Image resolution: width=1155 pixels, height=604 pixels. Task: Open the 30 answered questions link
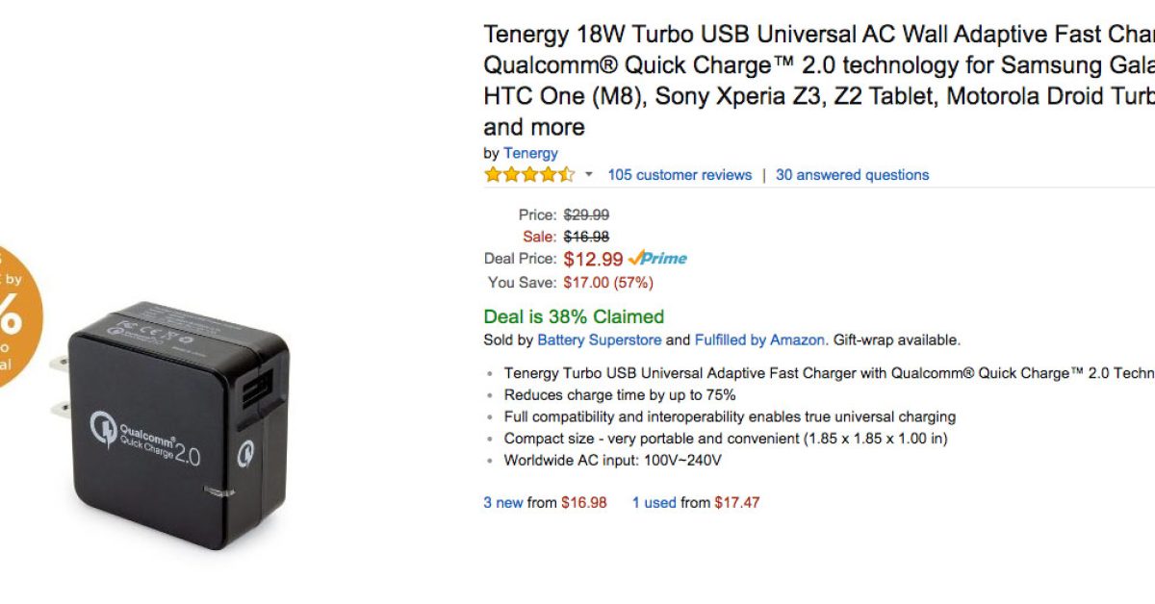852,175
